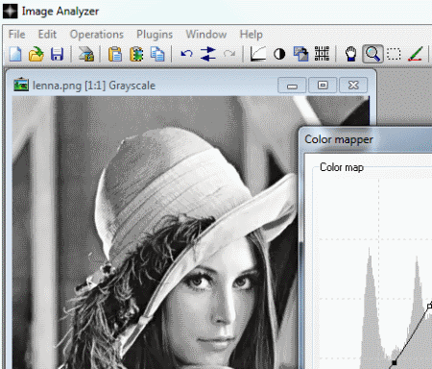The width and height of the screenshot is (432, 369).
Task: Click the black lower curve control point
Action: click(395, 362)
